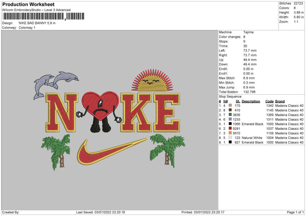The width and height of the screenshot is (306, 216).
Task: Select the design name NIKE BAD BANNY 5,8 in
Action: click(37, 23)
